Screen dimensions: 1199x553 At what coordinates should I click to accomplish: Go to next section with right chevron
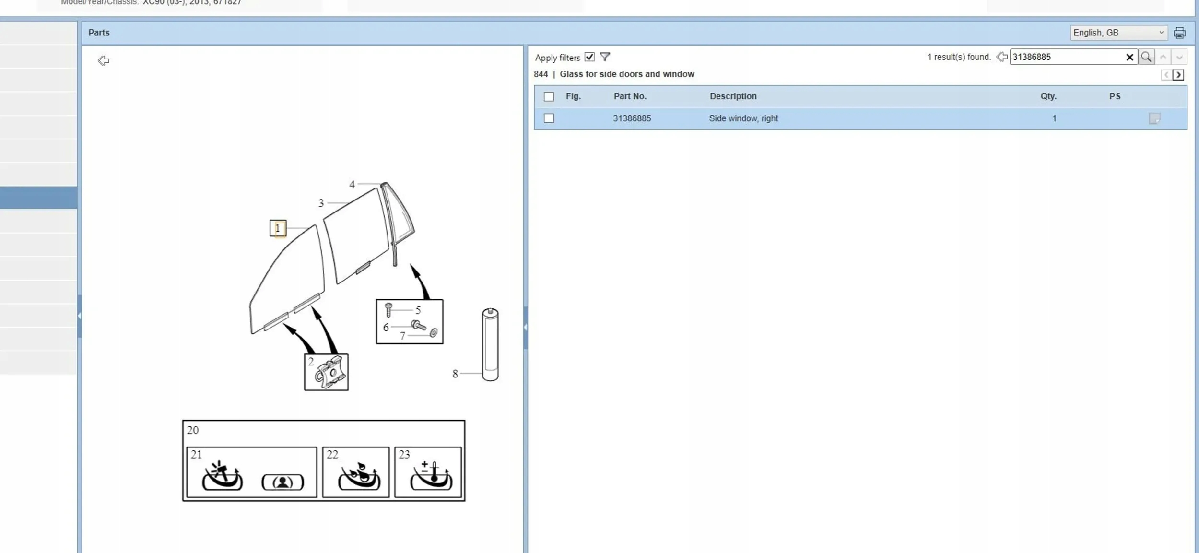1178,75
